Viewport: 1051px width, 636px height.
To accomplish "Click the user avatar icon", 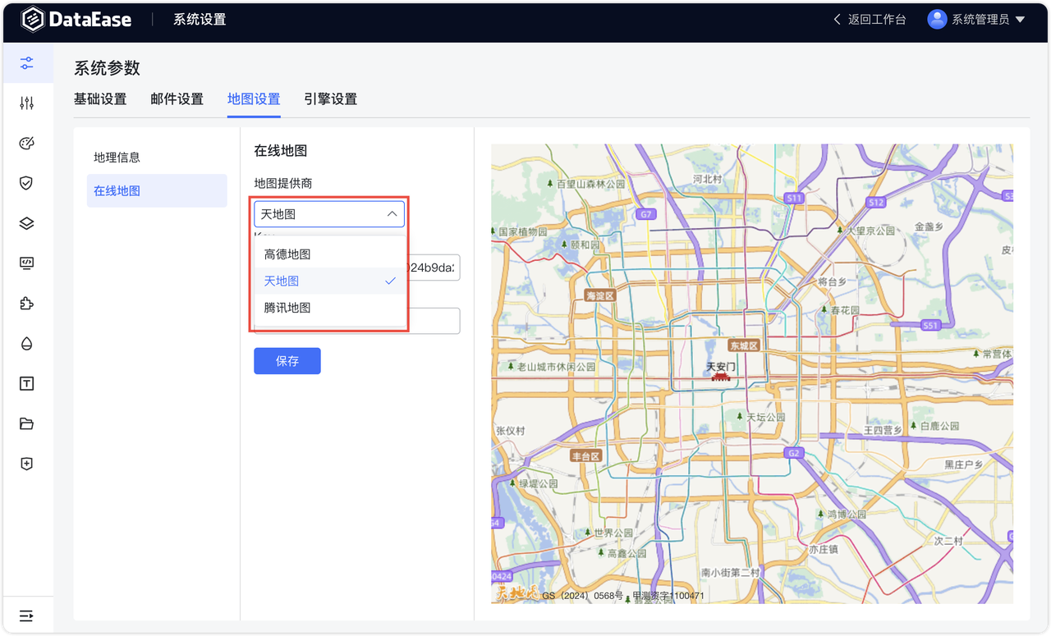I will point(937,20).
